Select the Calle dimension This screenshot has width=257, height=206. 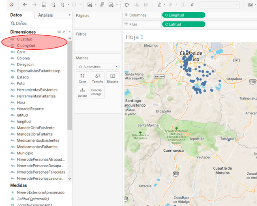point(21,52)
